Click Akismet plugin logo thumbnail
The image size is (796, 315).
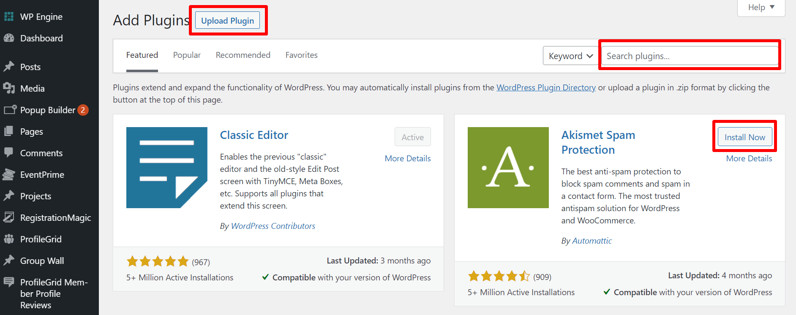pos(508,168)
